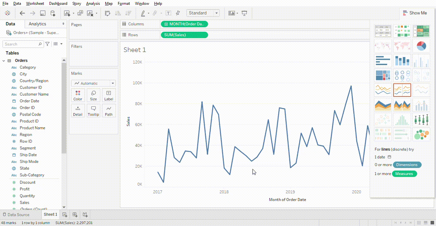Toggle the Label marks card

pyautogui.click(x=109, y=95)
